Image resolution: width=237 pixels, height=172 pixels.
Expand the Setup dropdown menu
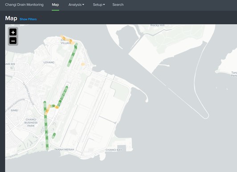tap(99, 5)
